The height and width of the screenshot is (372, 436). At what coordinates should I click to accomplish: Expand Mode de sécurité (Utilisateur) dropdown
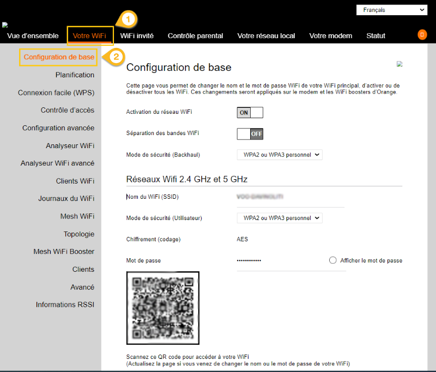[x=280, y=218]
